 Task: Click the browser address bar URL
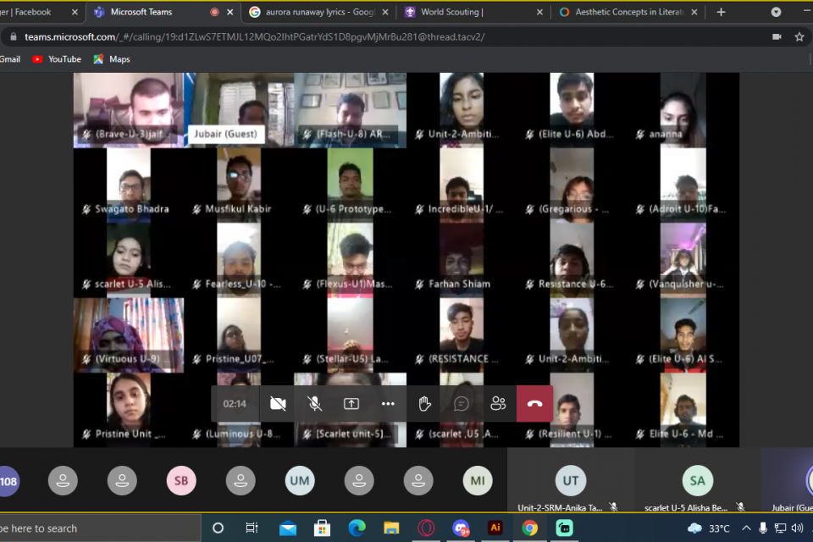pyautogui.click(x=254, y=37)
